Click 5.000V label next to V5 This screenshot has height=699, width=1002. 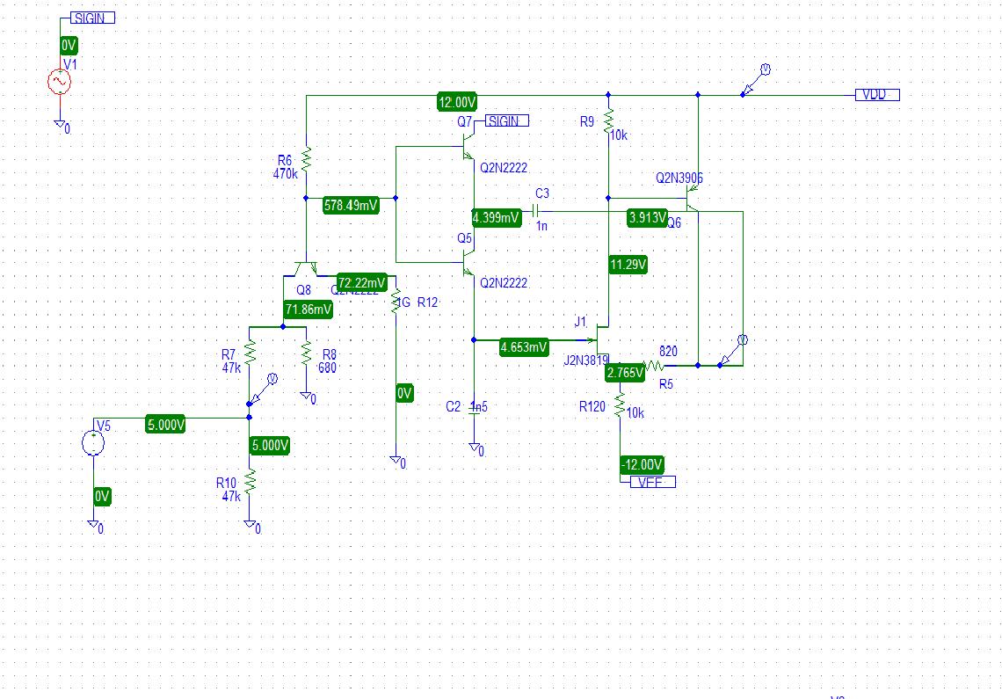coord(165,424)
